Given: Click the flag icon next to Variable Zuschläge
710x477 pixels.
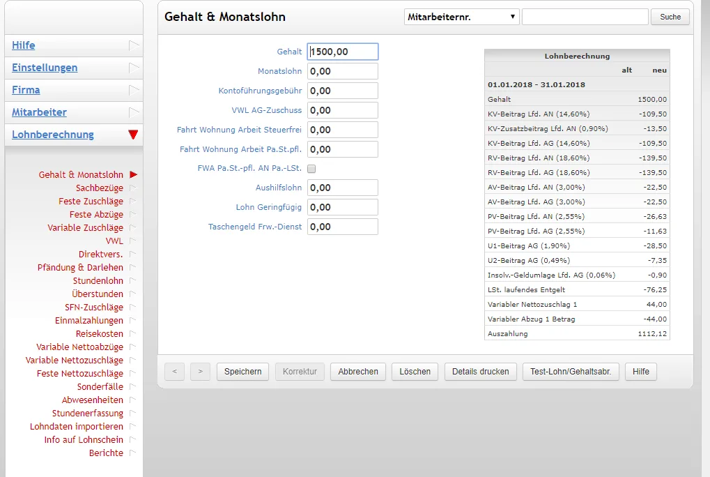Looking at the screenshot, I should 132,227.
